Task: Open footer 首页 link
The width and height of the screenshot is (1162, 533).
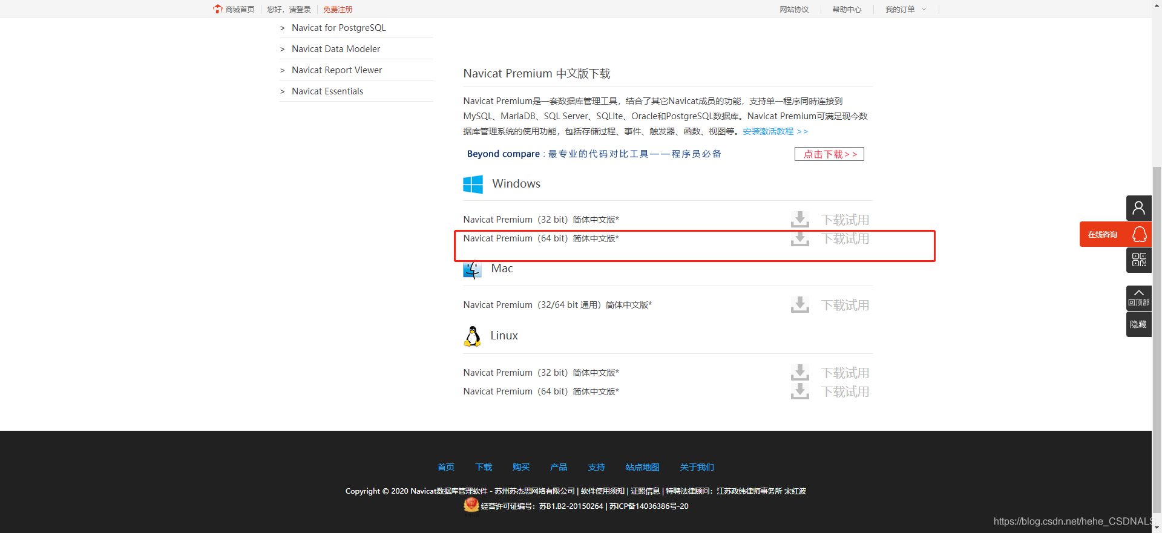Action: pyautogui.click(x=446, y=467)
